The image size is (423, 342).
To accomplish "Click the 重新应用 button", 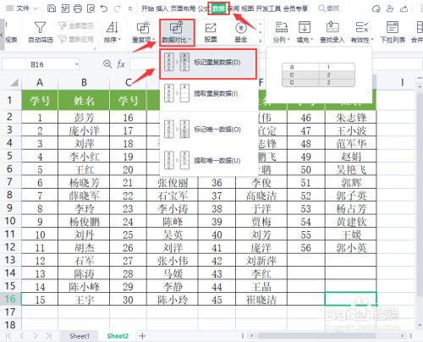I will coord(76,39).
